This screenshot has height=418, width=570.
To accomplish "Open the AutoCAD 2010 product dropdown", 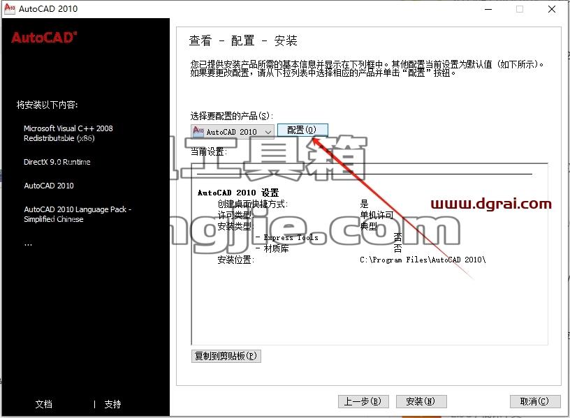I will (233, 131).
